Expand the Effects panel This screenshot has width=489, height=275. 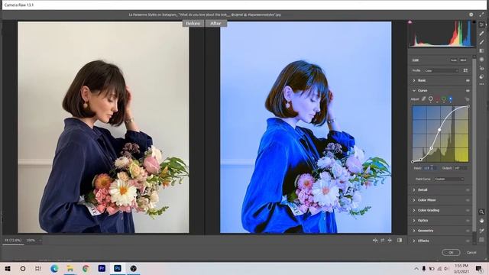414,241
